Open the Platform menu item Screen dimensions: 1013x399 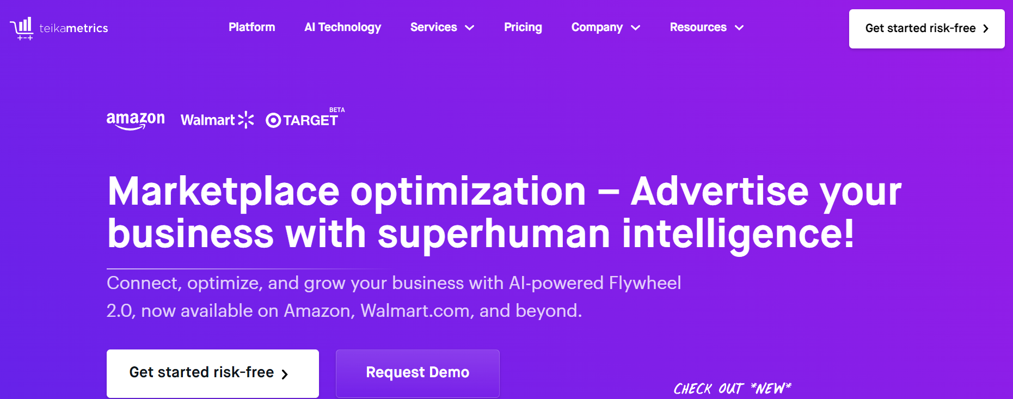[x=251, y=27]
